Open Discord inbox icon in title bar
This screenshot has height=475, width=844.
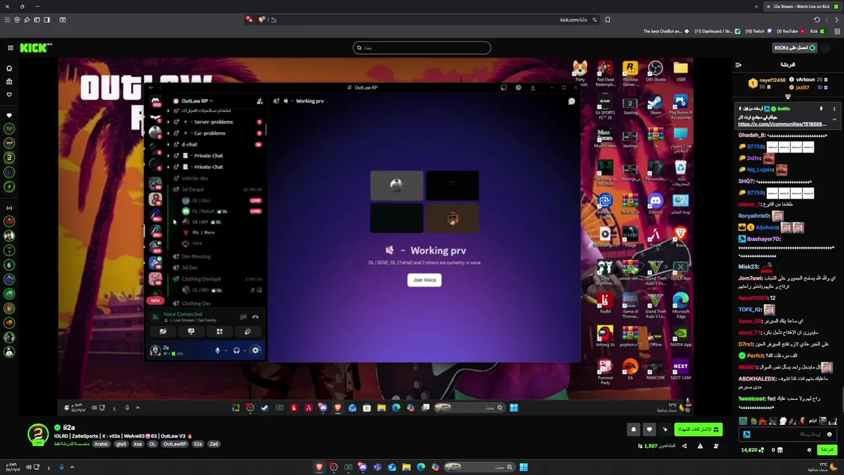504,88
